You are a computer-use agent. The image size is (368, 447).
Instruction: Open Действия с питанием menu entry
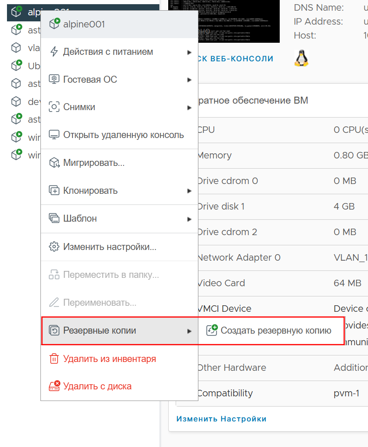click(x=119, y=52)
